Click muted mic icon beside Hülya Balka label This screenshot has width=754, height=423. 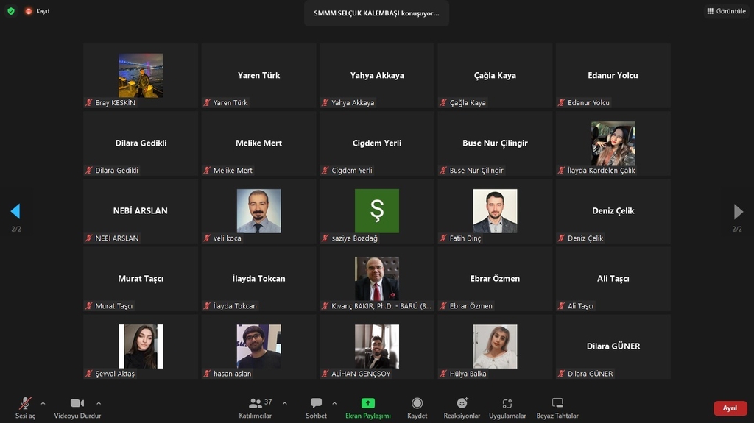pyautogui.click(x=443, y=374)
